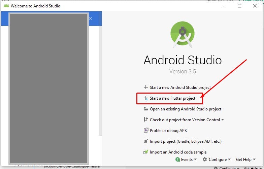Click the Get Help menu label
This screenshot has height=169, width=264.
tap(244, 160)
